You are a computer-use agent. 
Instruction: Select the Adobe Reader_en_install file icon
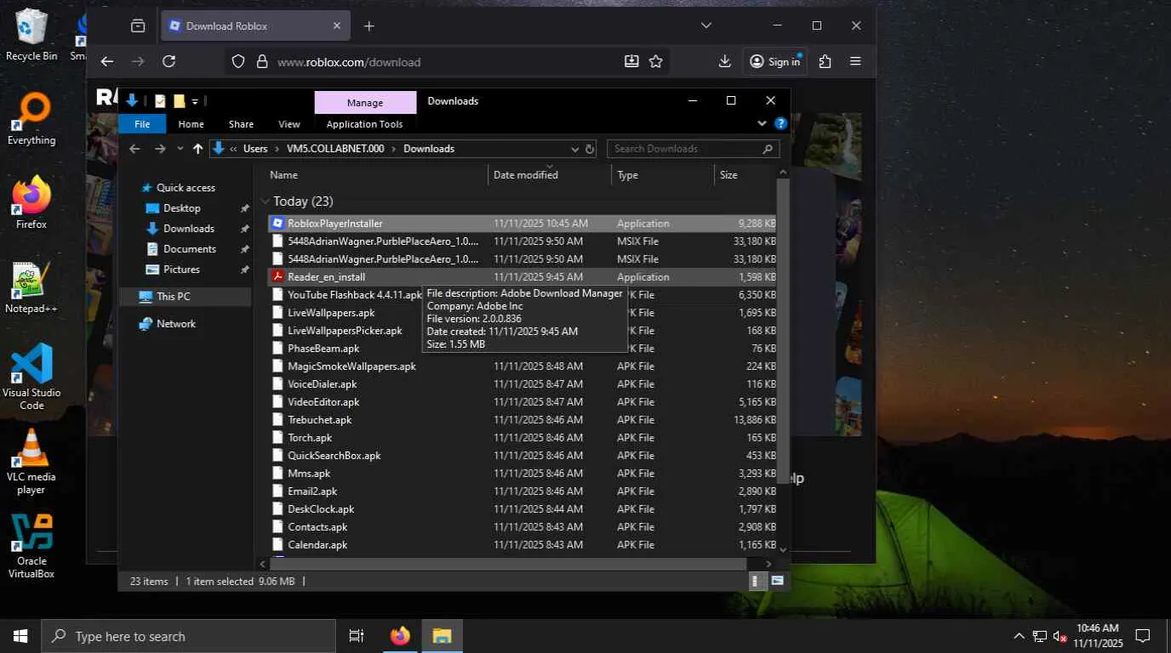(277, 277)
